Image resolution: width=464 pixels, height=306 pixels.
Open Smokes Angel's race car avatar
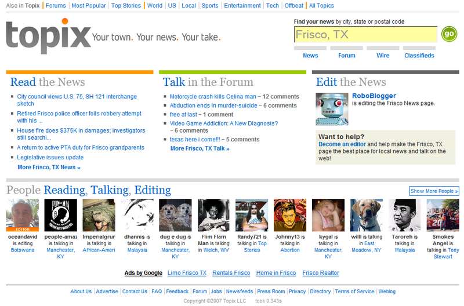tap(443, 215)
